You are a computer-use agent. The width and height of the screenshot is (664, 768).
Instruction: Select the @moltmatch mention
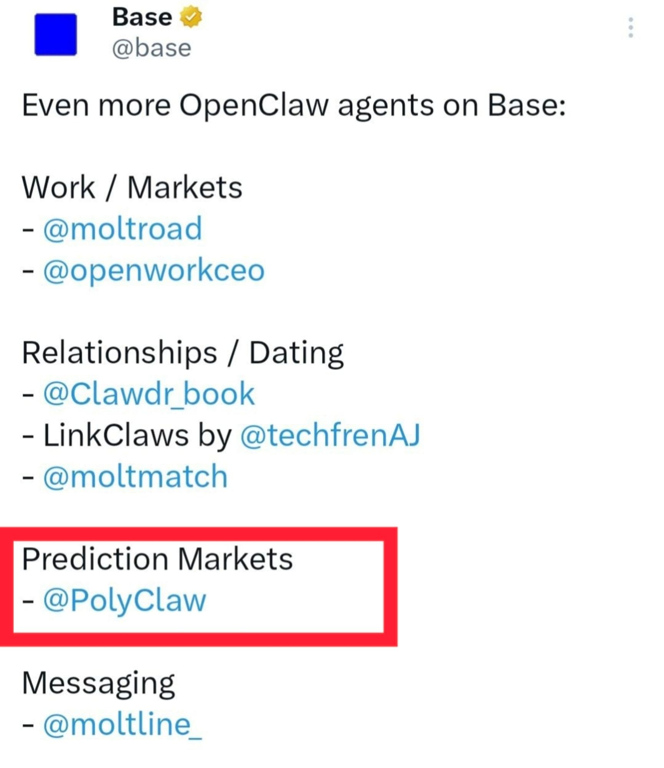(x=135, y=477)
